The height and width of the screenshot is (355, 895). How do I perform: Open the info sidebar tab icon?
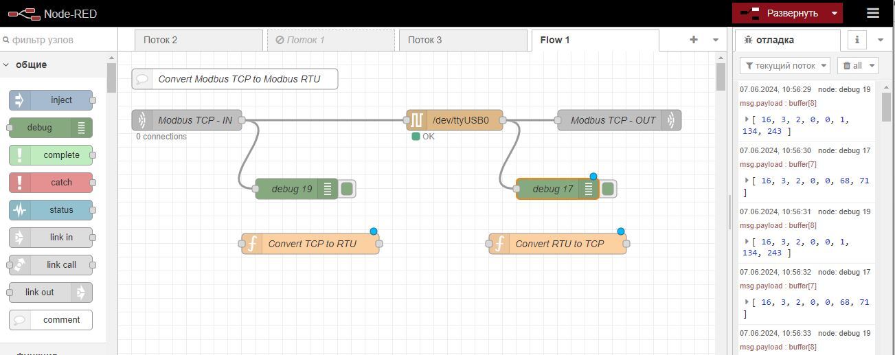click(857, 40)
